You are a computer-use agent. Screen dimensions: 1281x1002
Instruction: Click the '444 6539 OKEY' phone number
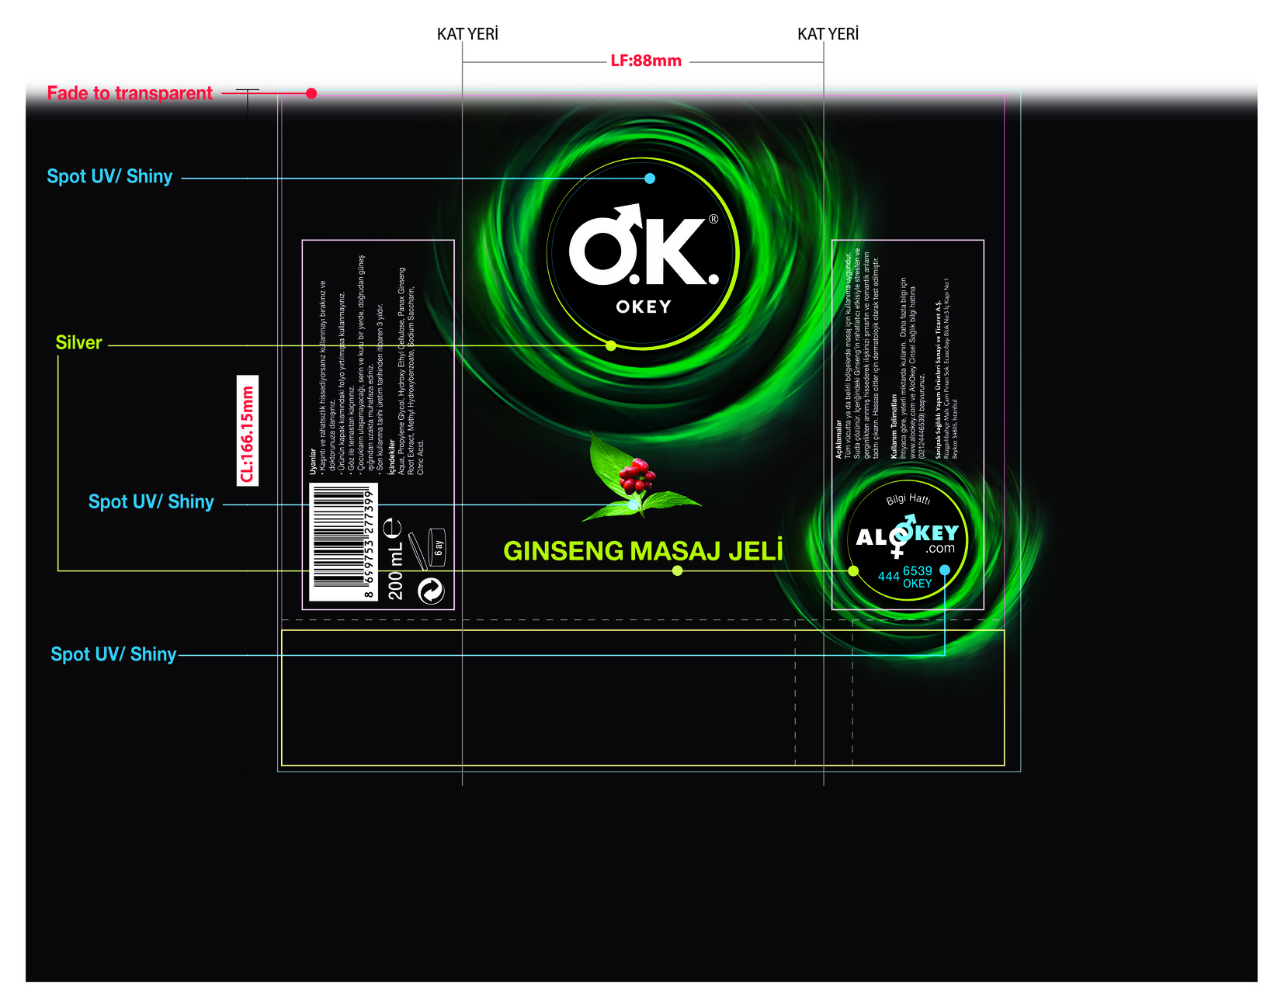(x=905, y=577)
